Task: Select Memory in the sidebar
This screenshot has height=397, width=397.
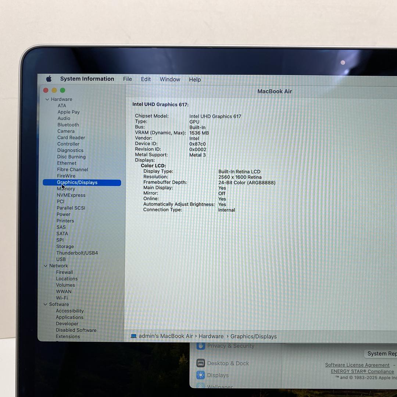Action: point(66,189)
